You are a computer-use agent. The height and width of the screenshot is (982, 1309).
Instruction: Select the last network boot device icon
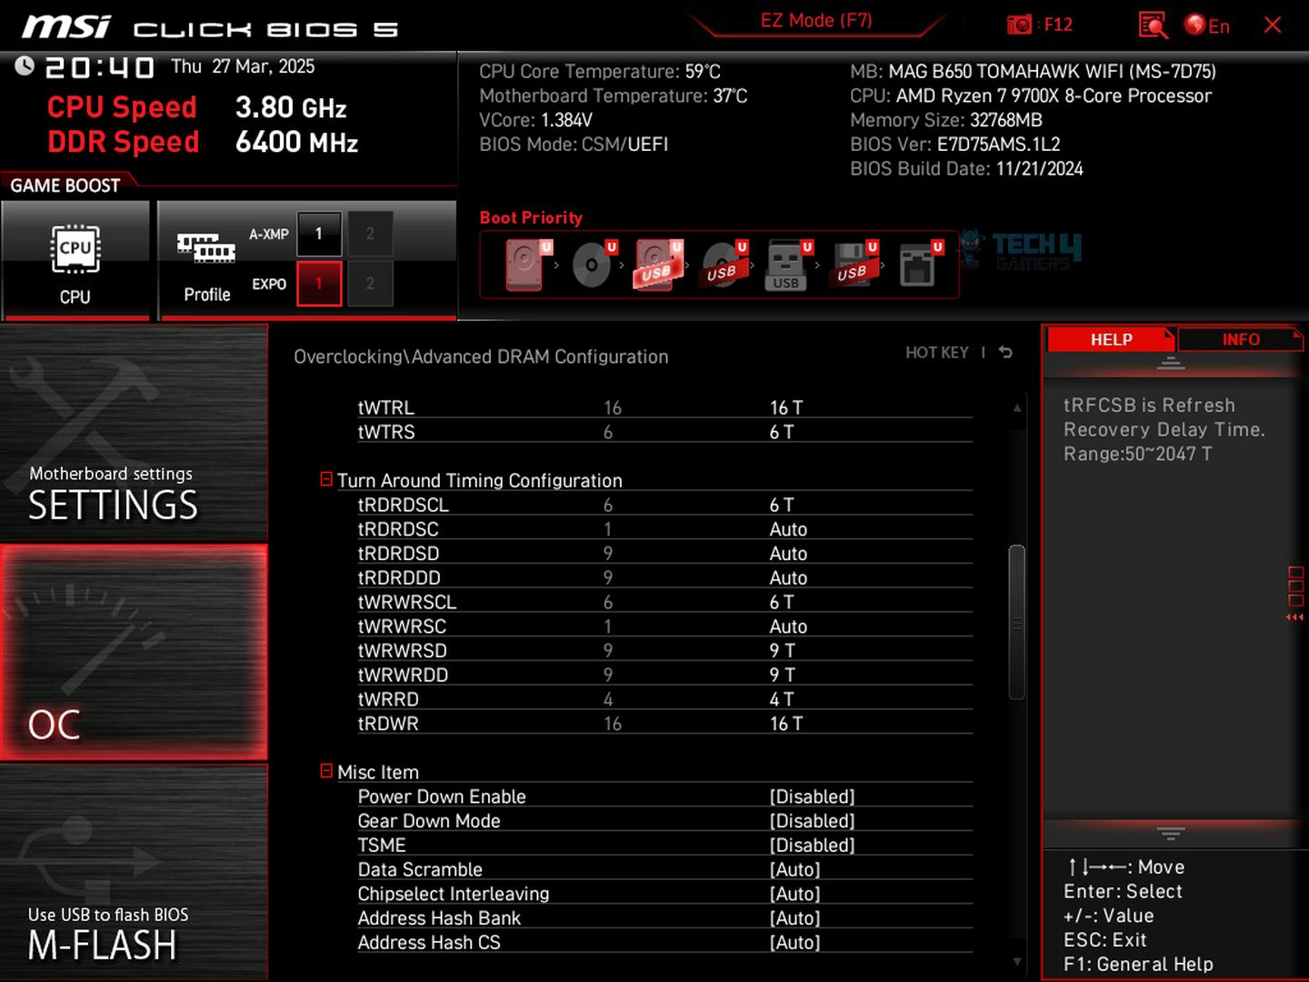click(x=918, y=265)
